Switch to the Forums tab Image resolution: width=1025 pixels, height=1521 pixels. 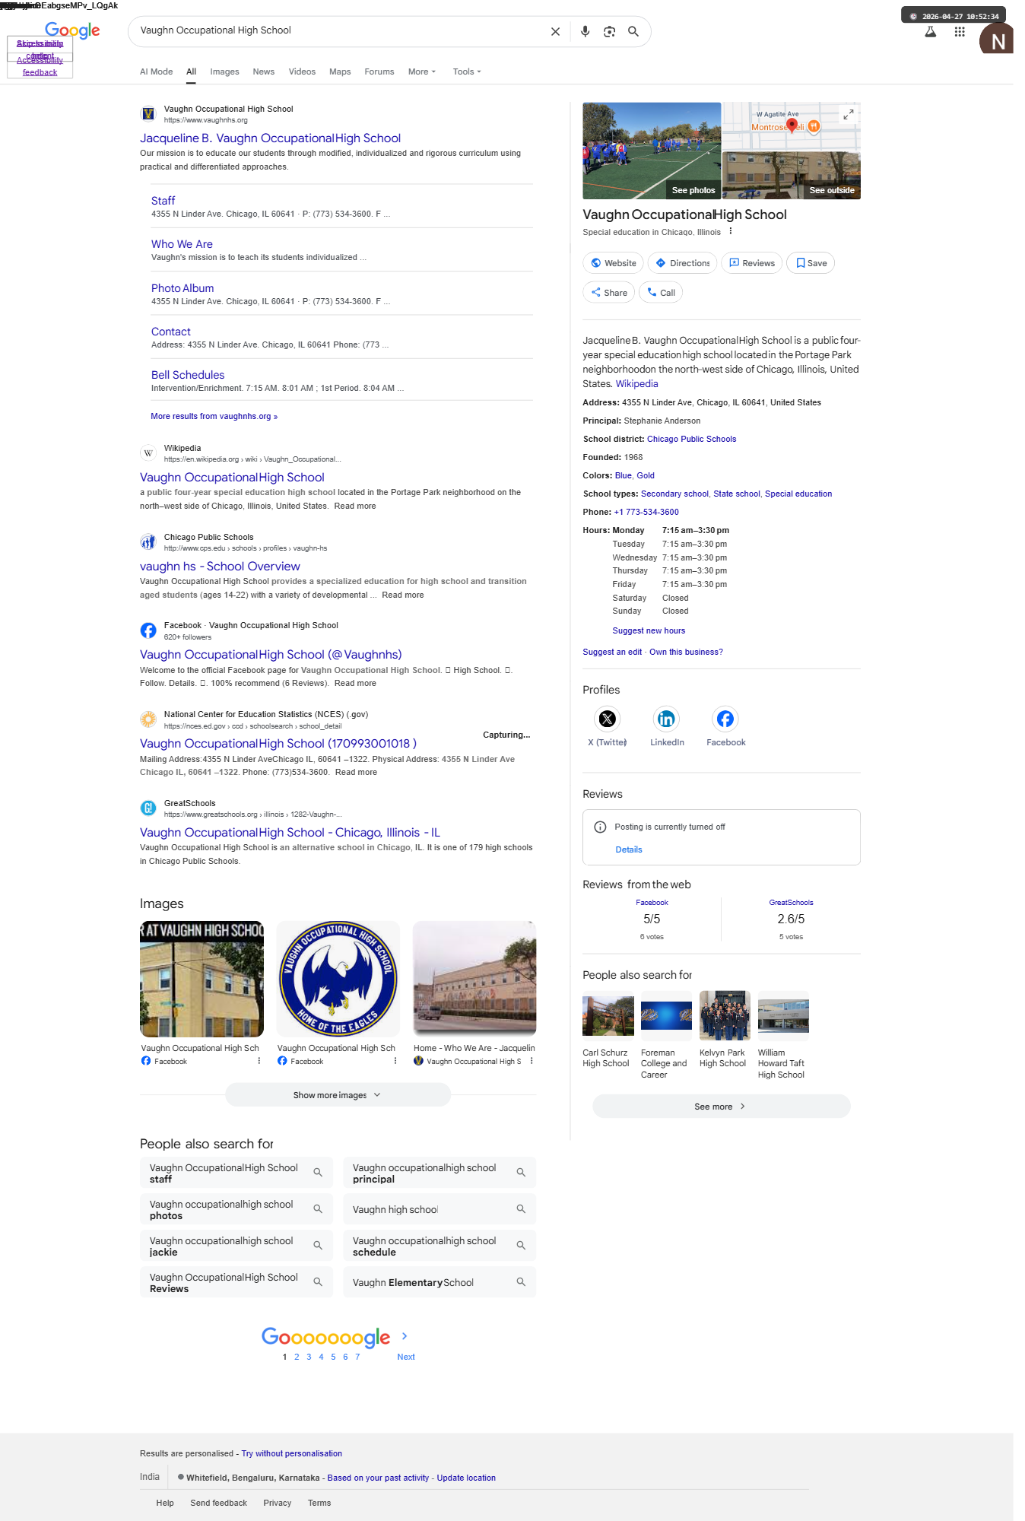point(379,72)
